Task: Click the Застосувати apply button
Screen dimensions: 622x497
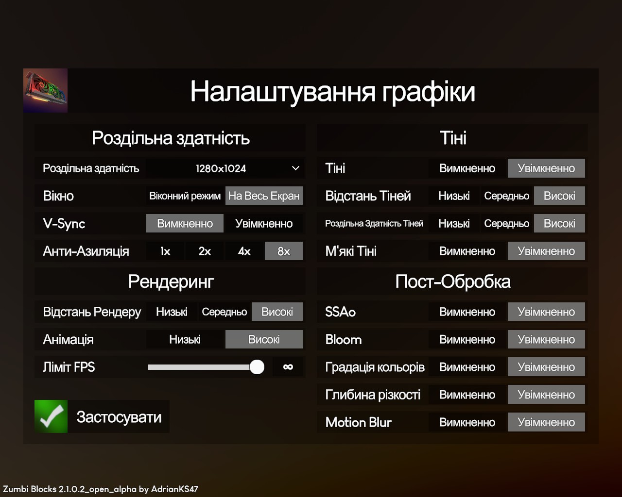Action: tap(102, 416)
